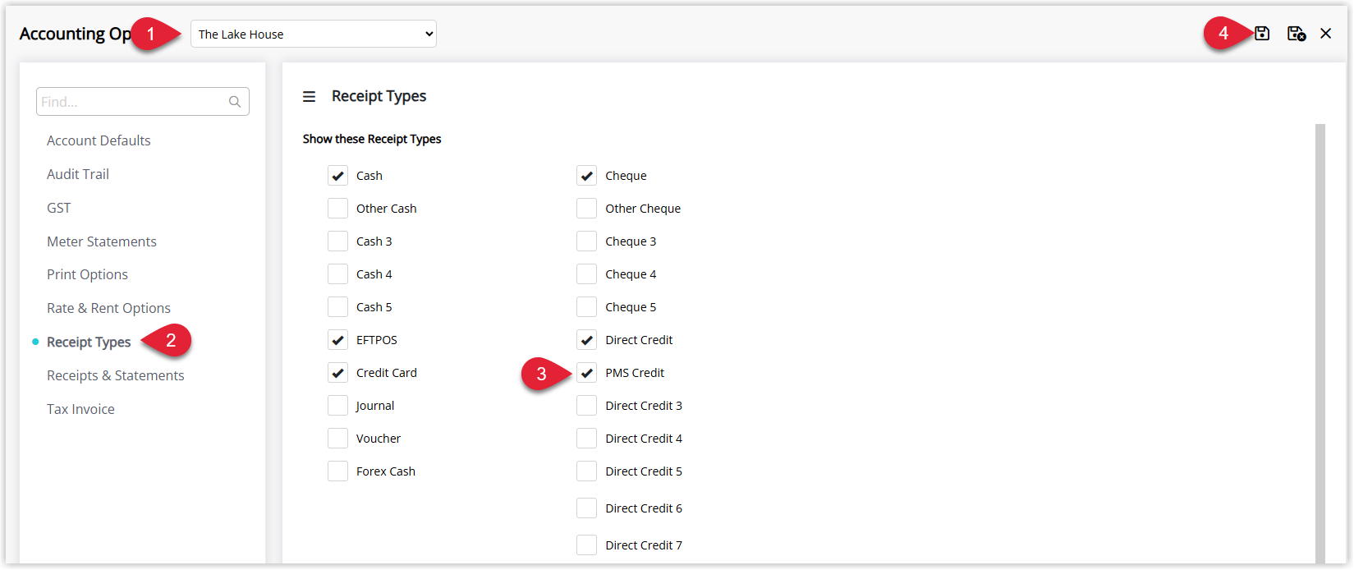Open the Print Options section
This screenshot has height=570, width=1354.
pos(87,274)
